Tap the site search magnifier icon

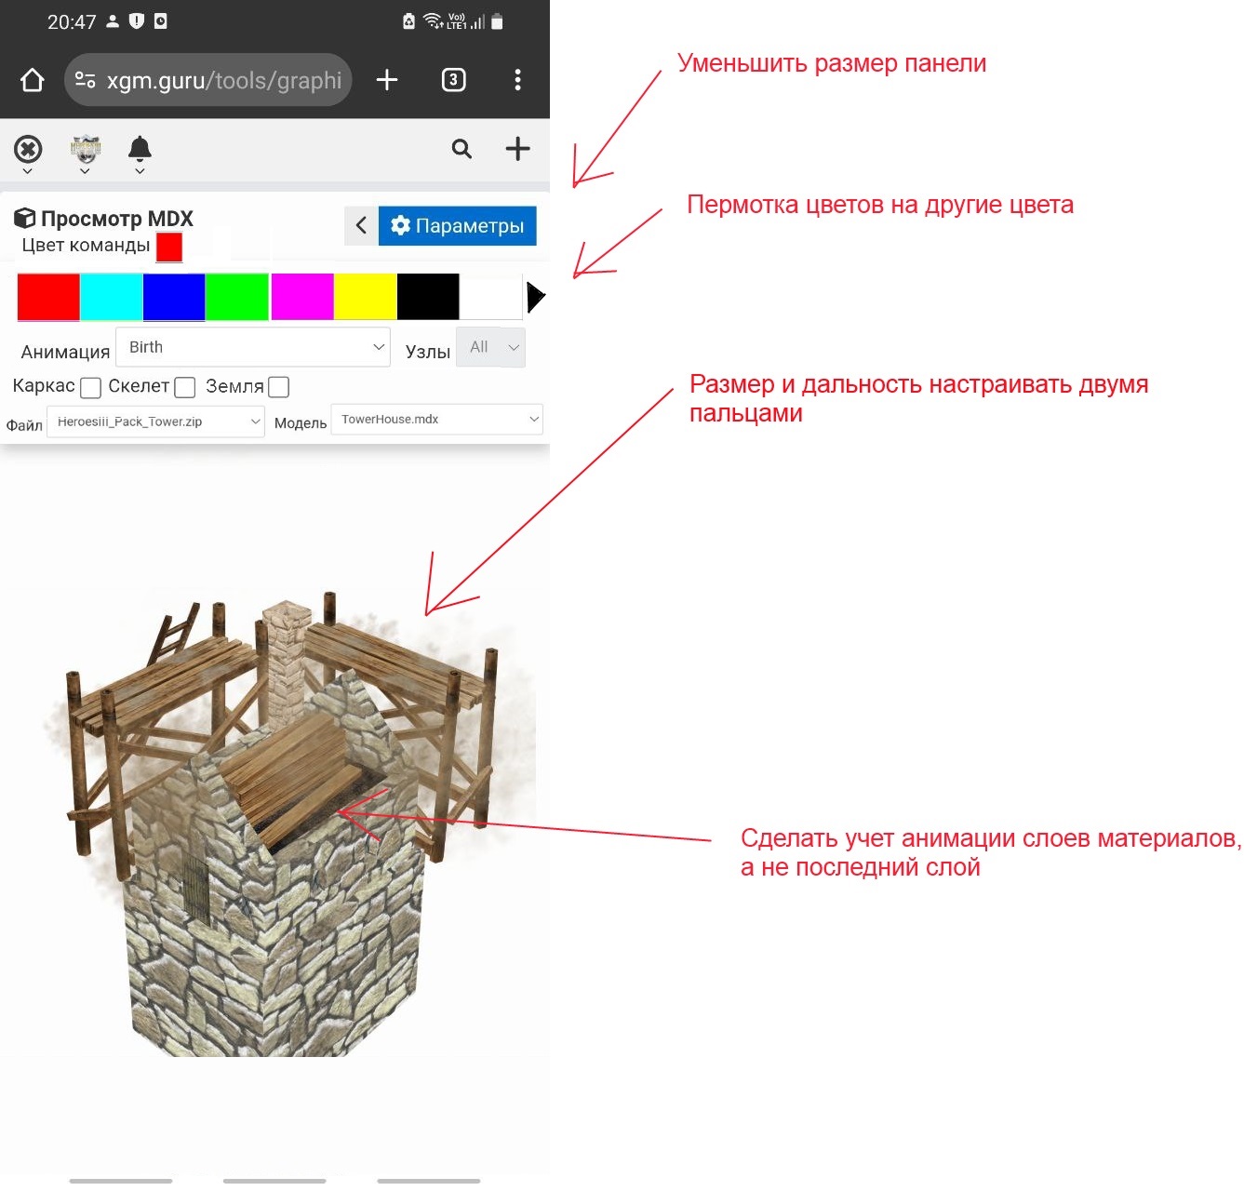(x=461, y=149)
